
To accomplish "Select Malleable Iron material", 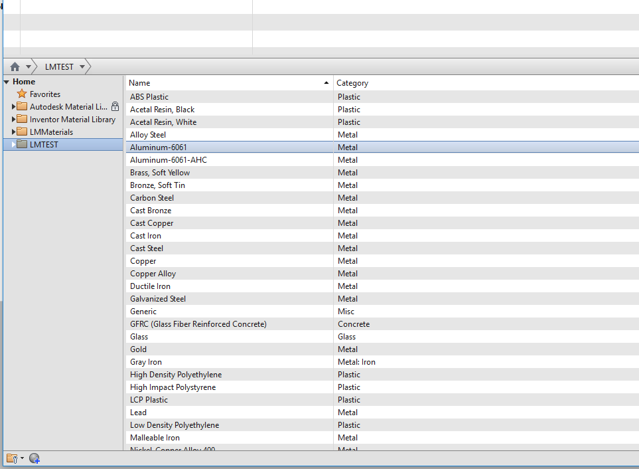I will [155, 438].
